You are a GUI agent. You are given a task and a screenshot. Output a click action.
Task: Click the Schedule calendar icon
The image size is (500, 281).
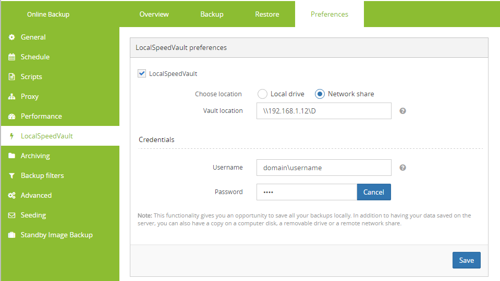11,57
